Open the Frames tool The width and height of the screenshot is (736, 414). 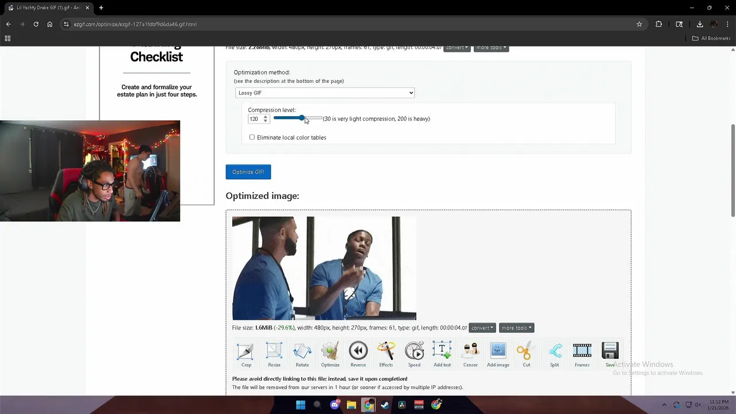[582, 354]
